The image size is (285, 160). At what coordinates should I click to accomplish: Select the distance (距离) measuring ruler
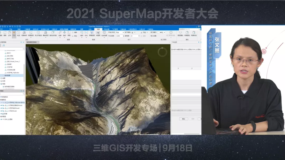tap(60, 32)
